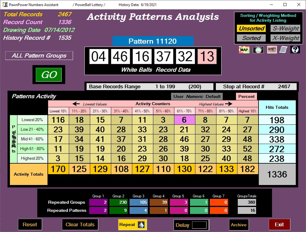
Task: Click the highlighted pink value 6 cell
Action: click(185, 120)
